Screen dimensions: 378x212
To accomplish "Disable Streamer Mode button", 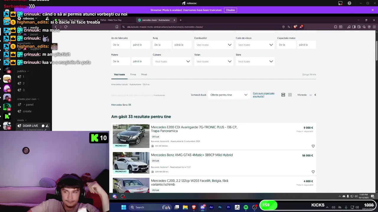I will (x=230, y=10).
